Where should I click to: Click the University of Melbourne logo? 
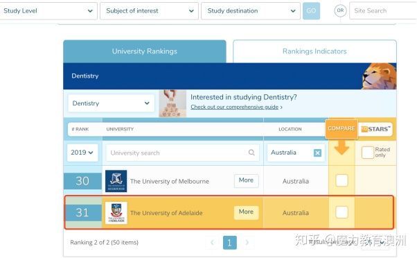tap(116, 181)
